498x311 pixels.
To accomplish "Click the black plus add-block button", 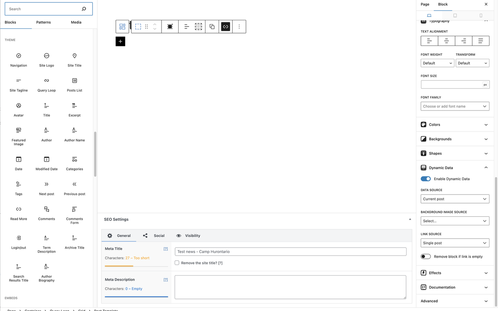I will (121, 41).
